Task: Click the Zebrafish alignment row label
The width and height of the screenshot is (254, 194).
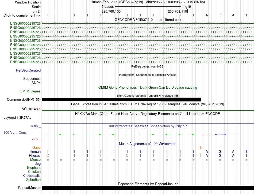Action: click(33, 180)
